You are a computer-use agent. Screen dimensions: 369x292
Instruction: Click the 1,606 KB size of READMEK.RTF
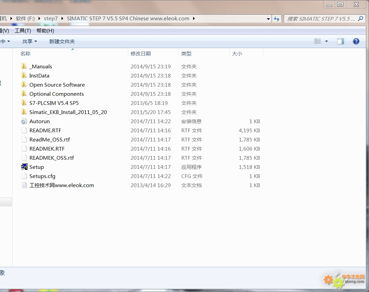[249, 149]
